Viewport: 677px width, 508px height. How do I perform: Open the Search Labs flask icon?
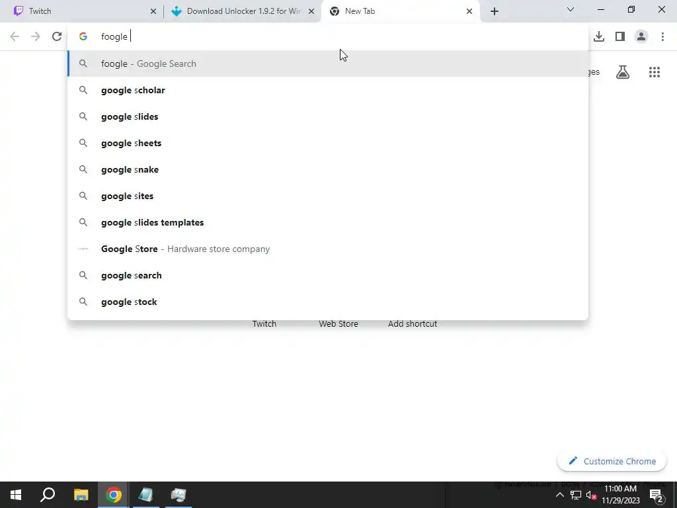[623, 72]
